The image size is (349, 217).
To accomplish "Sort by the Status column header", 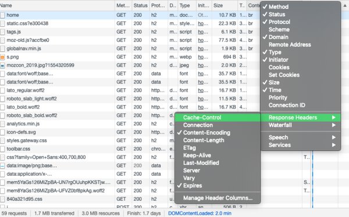I will pyautogui.click(x=140, y=6).
